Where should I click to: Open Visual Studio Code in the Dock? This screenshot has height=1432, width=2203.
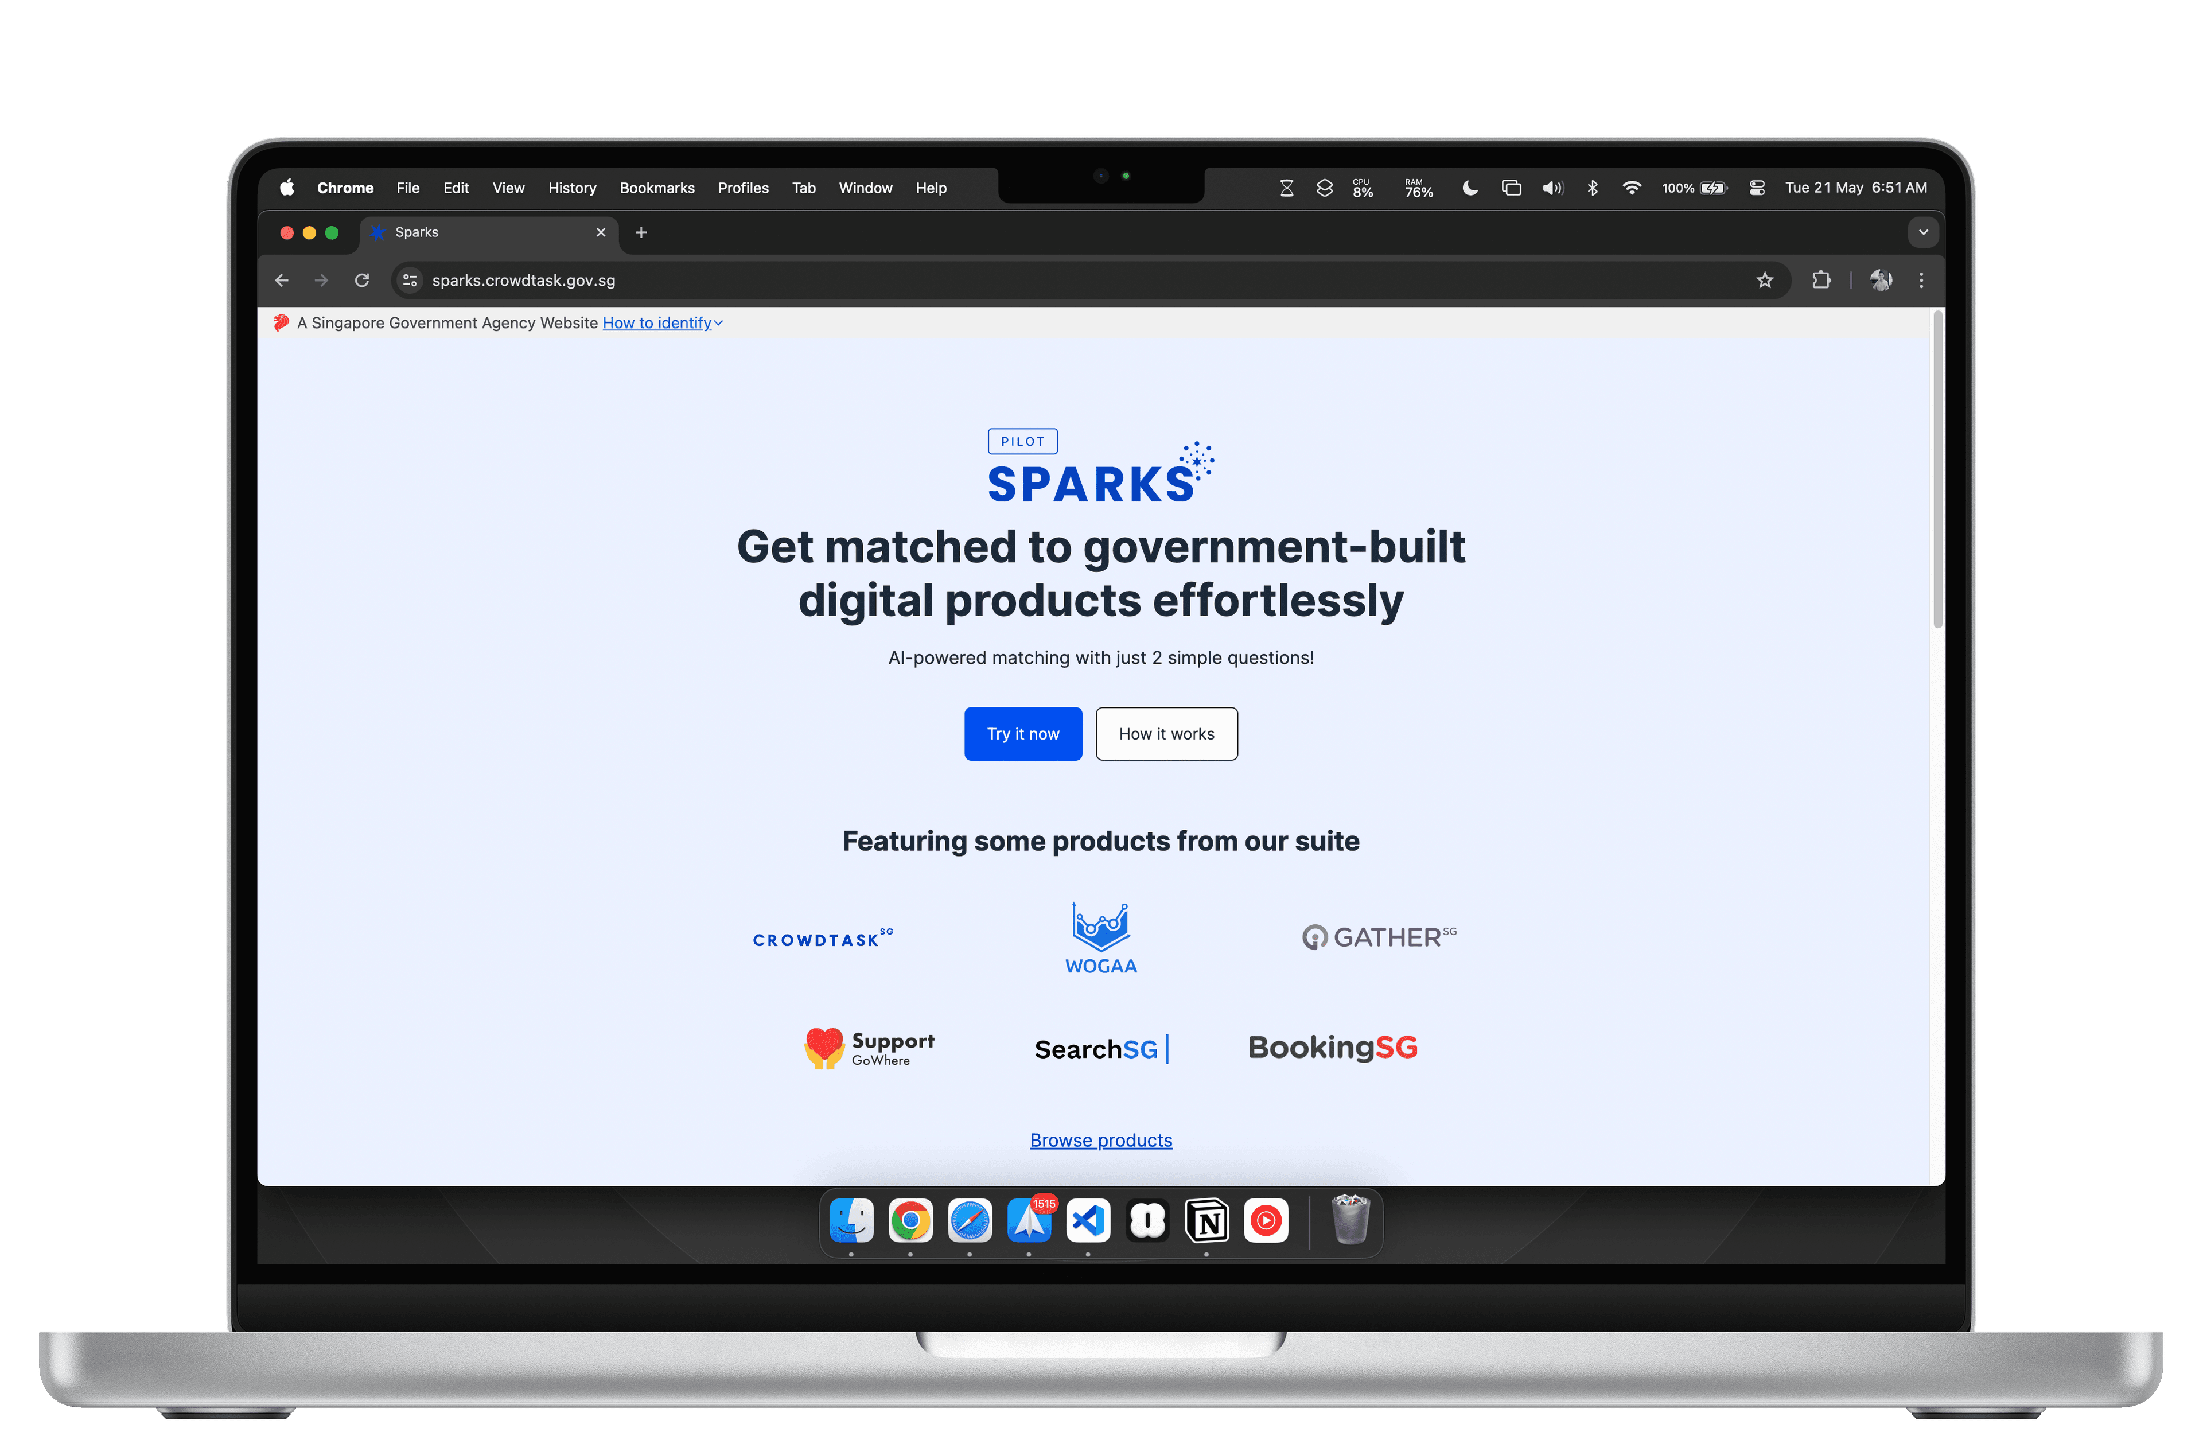1088,1221
